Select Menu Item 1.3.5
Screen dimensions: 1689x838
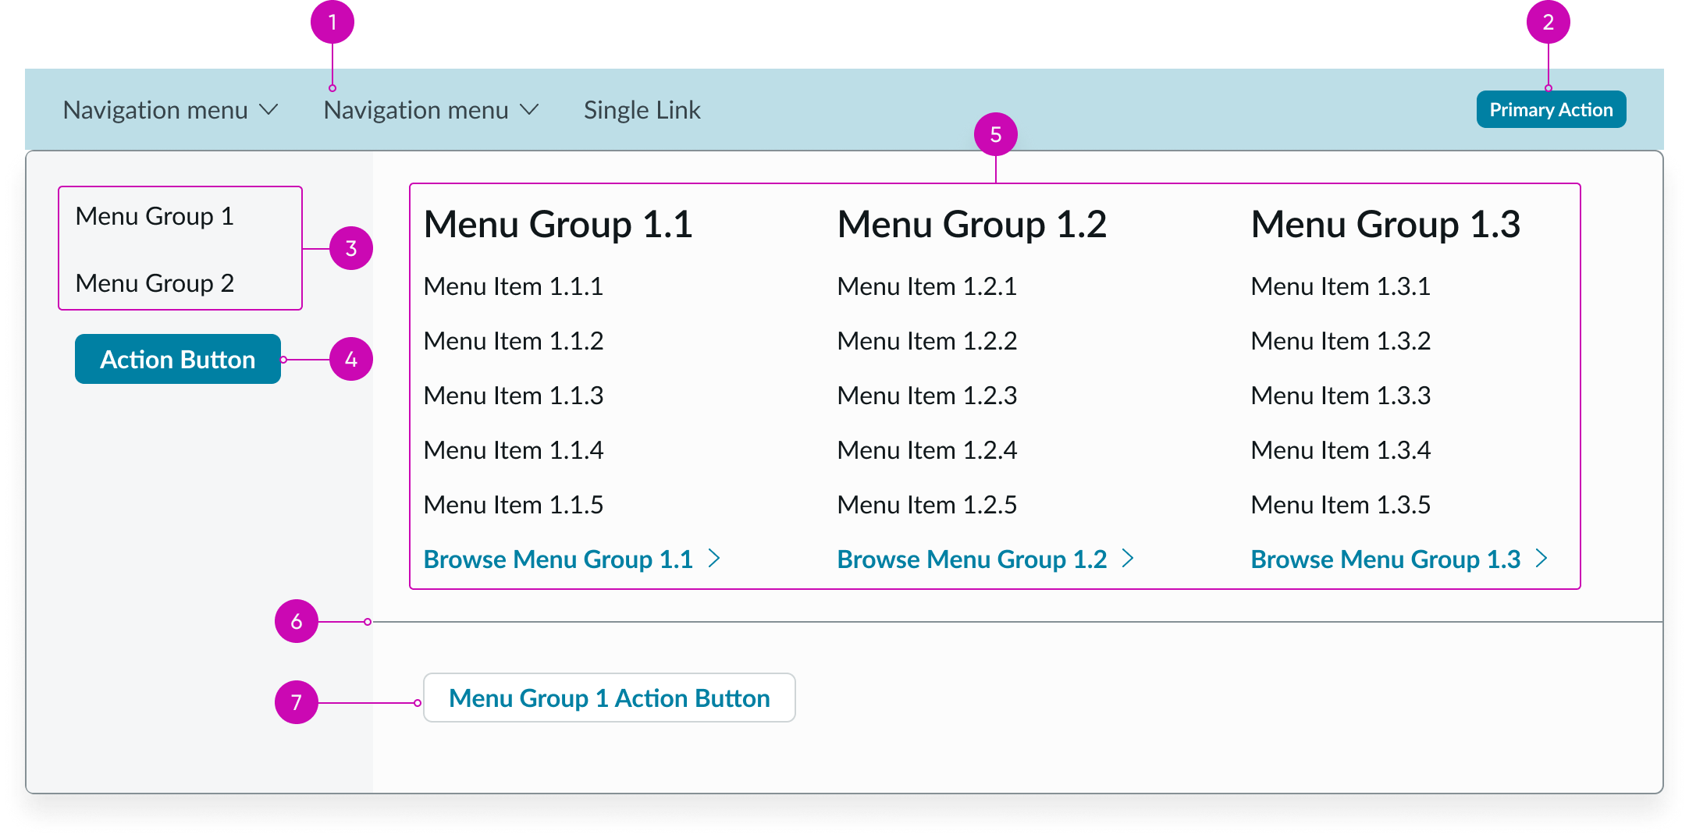[1340, 504]
